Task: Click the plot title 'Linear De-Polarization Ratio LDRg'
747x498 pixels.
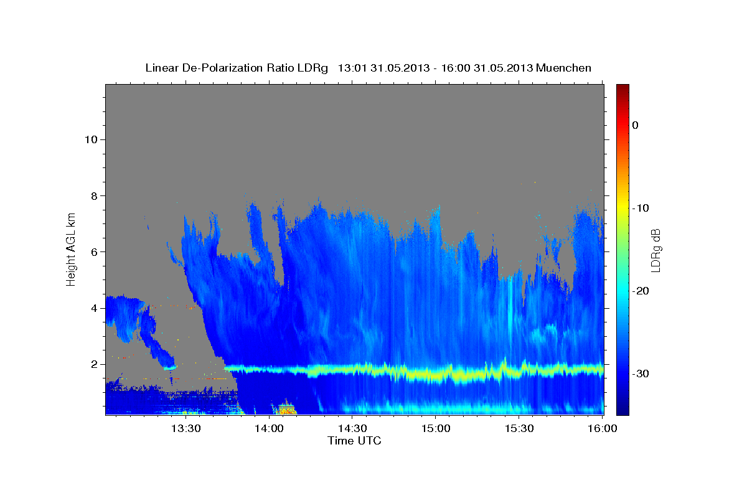Action: tap(237, 68)
